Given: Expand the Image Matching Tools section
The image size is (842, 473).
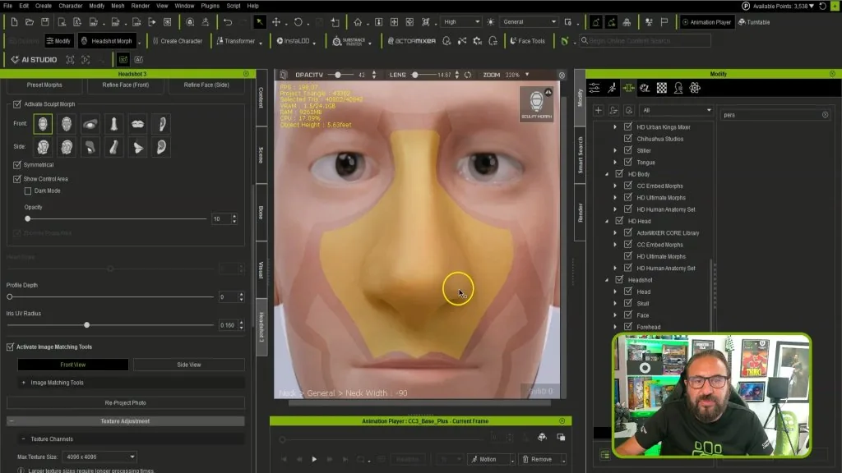Looking at the screenshot, I should [23, 383].
